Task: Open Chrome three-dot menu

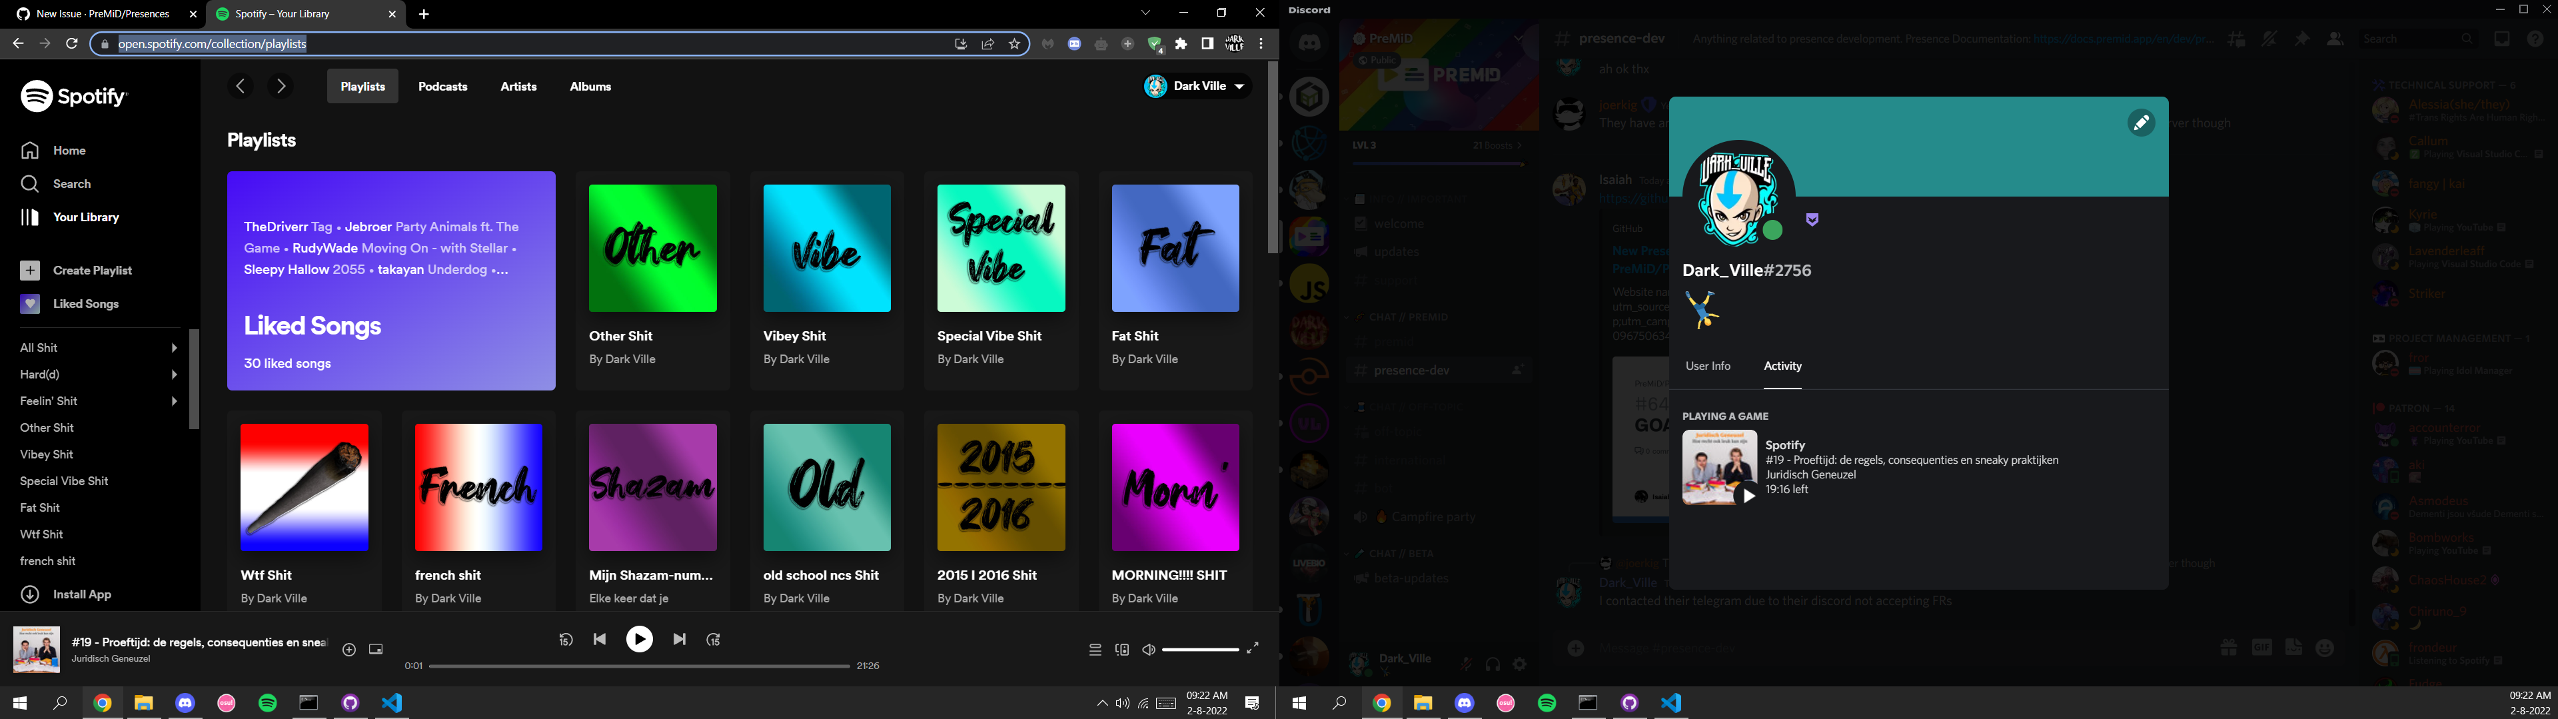Action: tap(1261, 44)
